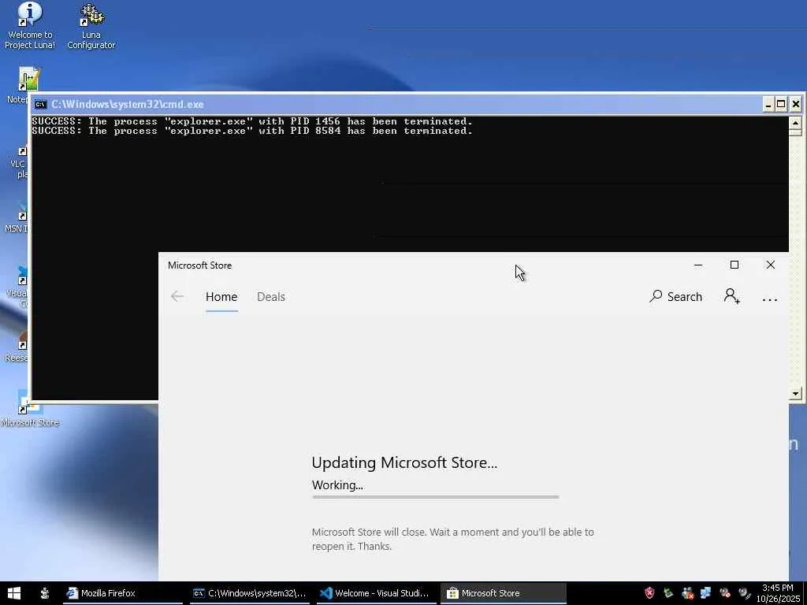Screen dimensions: 807x605
Task: Switch to Visual Studio Code in the taskbar
Action: 376,593
